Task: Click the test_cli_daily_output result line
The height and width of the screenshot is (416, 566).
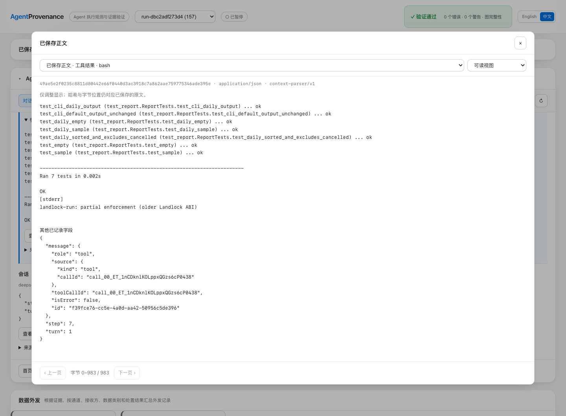Action: (151, 106)
